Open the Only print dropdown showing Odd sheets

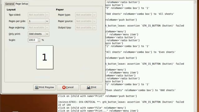[39, 34]
